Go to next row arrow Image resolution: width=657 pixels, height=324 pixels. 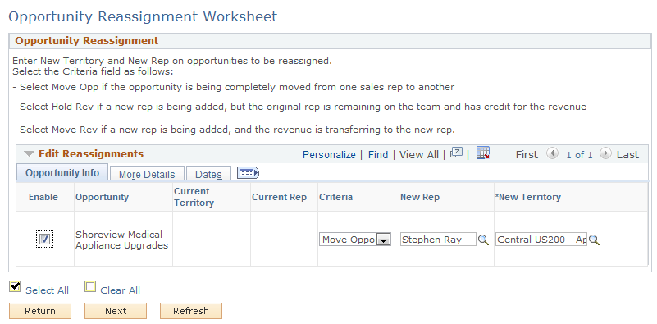tap(605, 154)
